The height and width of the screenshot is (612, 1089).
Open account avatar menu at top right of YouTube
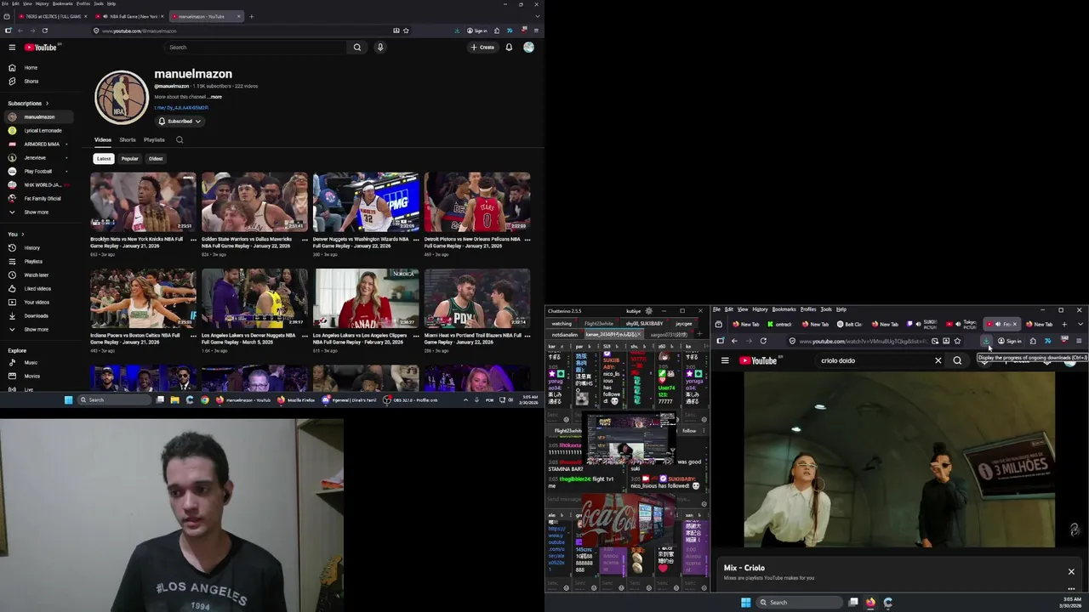(528, 48)
